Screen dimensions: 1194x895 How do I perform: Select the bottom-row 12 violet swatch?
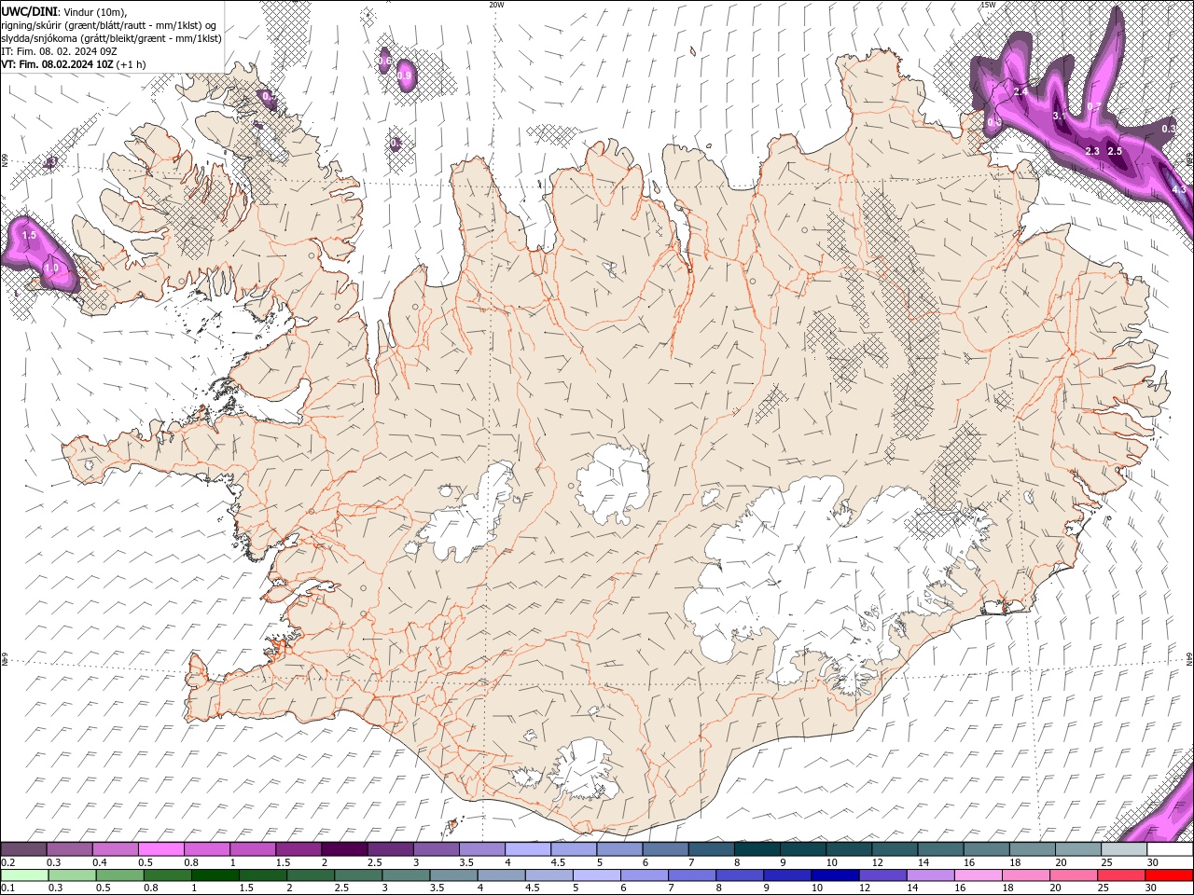(x=882, y=875)
